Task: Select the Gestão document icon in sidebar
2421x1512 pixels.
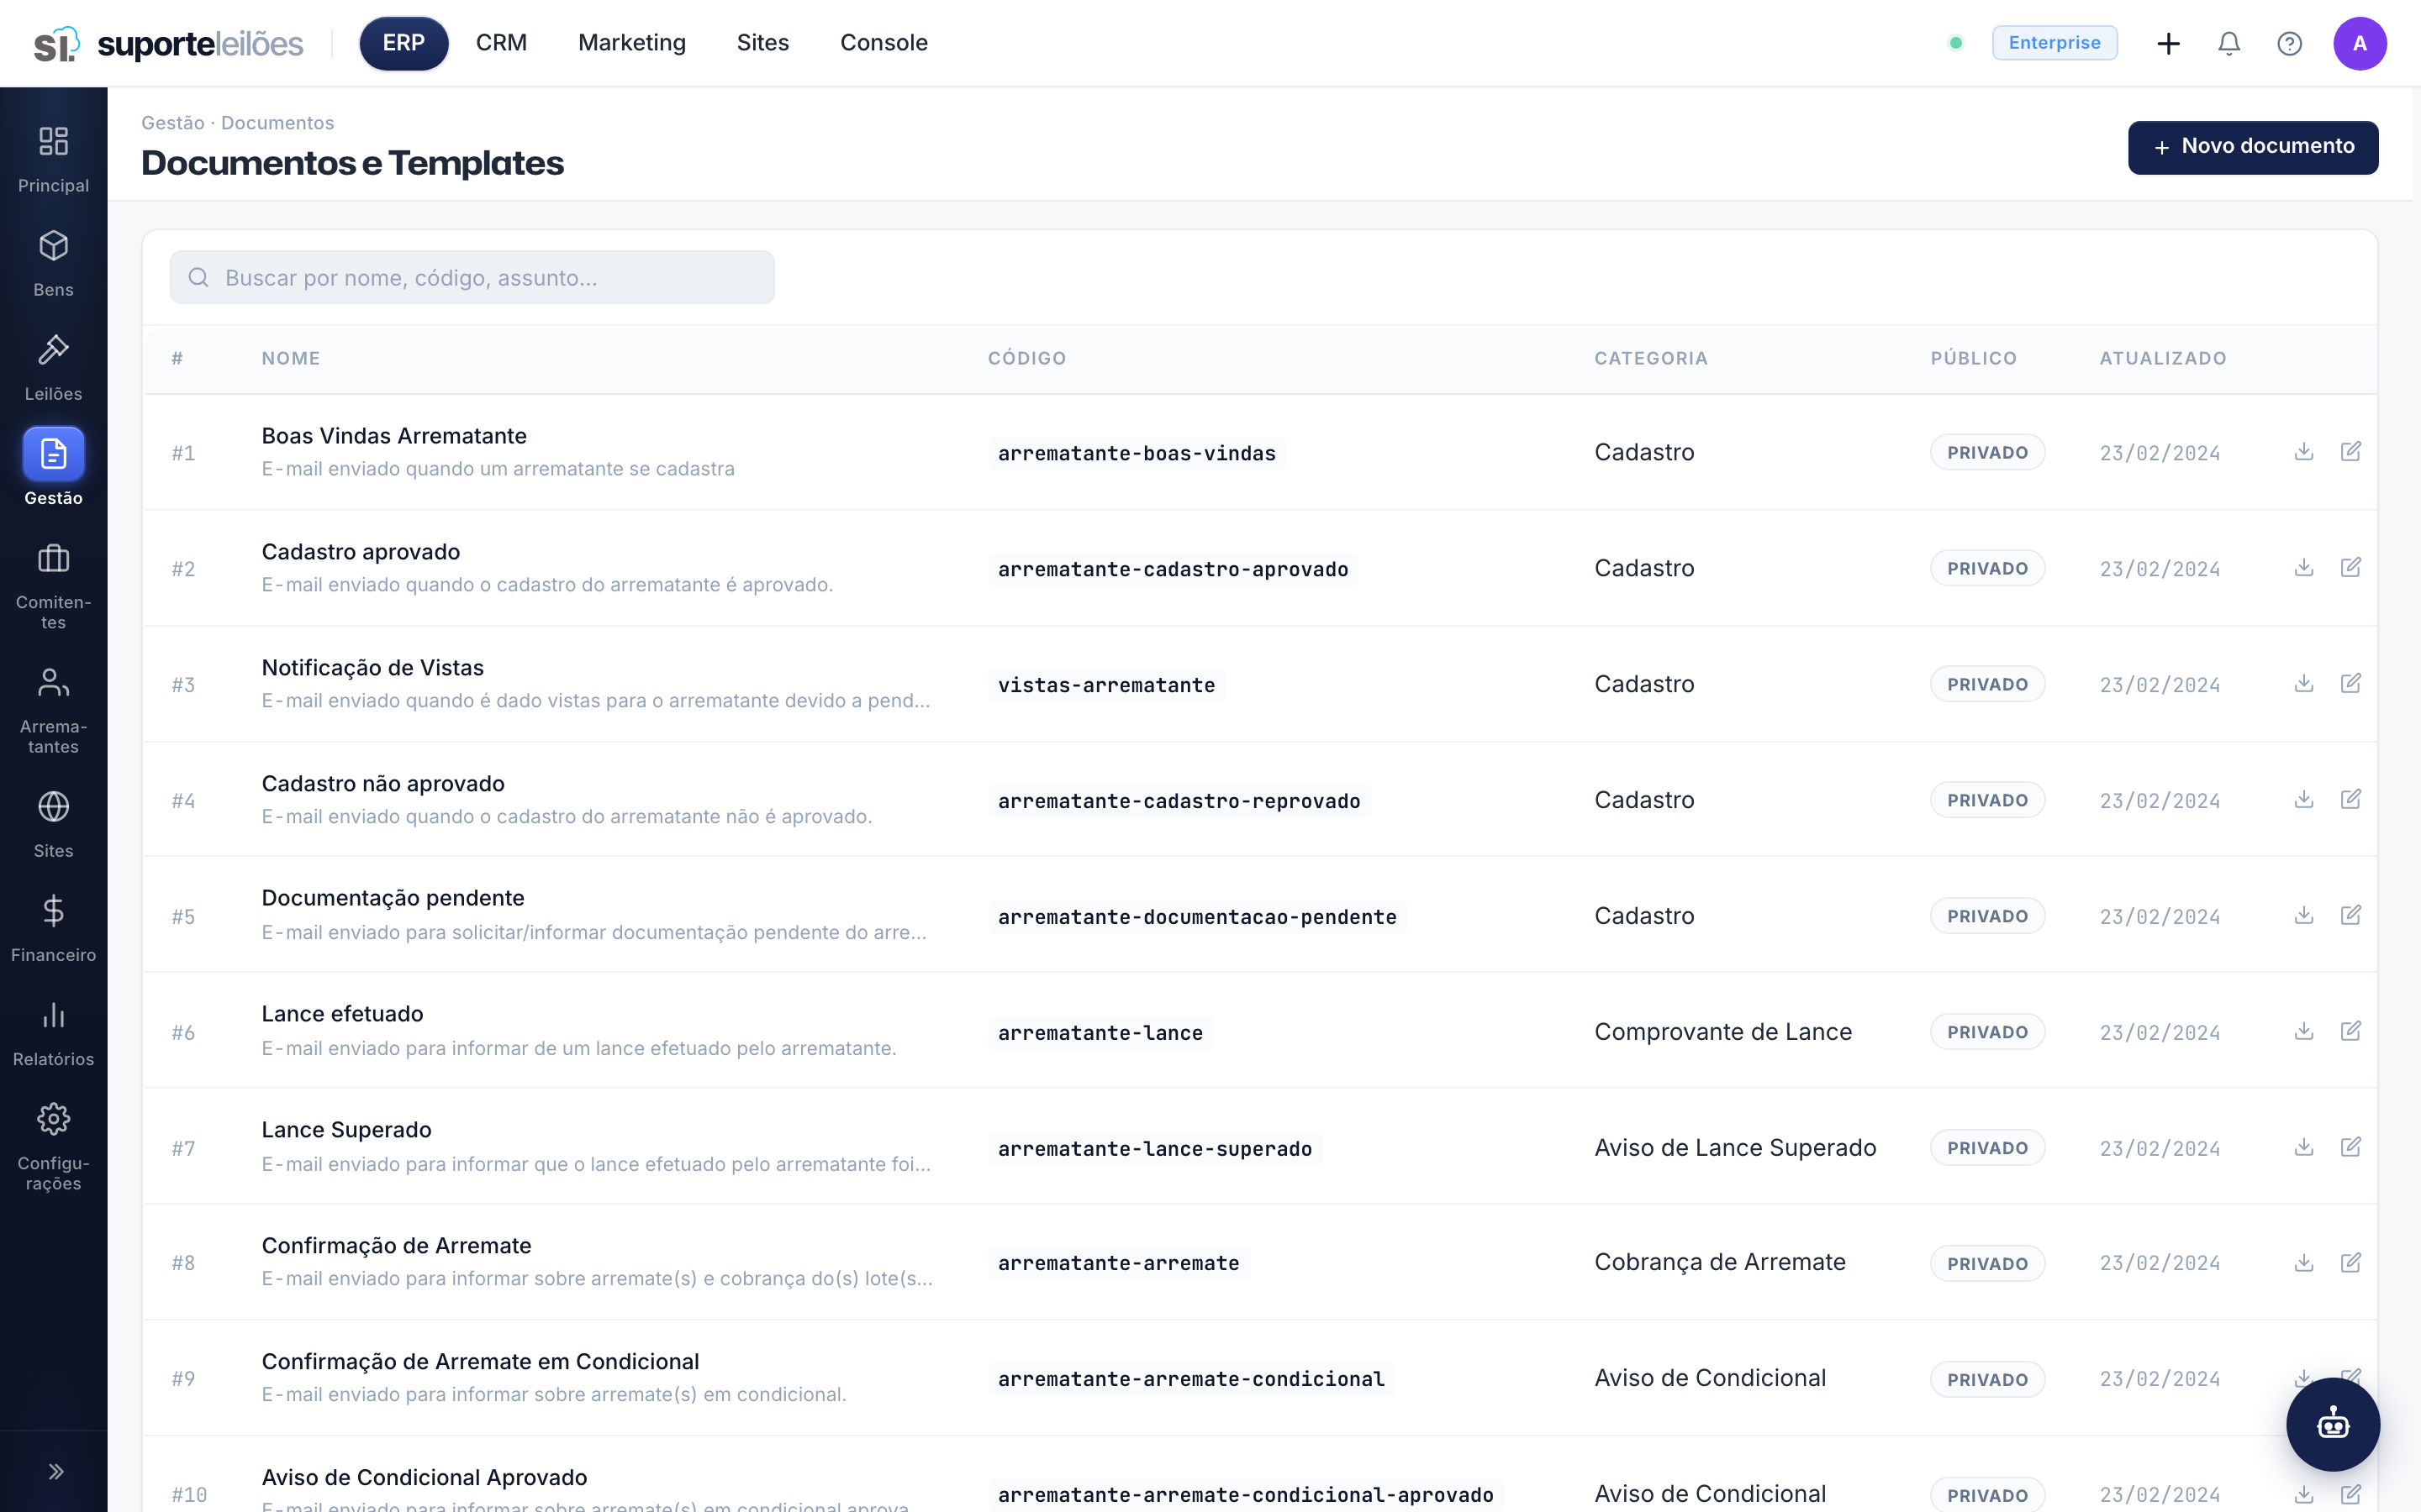Action: [53, 454]
